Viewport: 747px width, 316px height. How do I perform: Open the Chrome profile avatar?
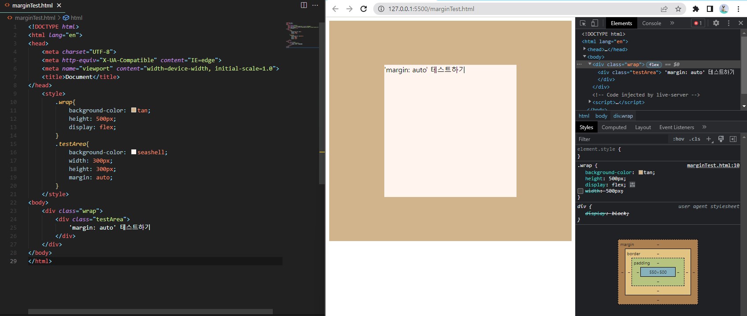[x=724, y=9]
